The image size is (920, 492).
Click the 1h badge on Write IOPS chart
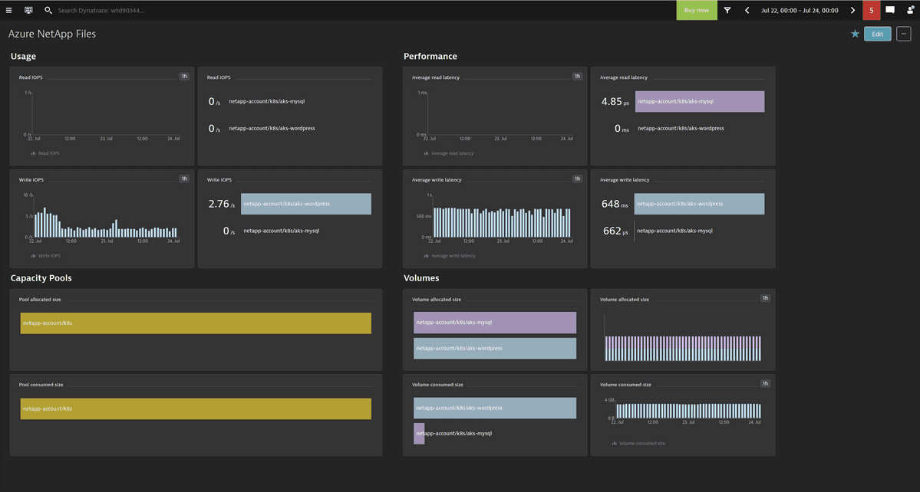pos(183,179)
